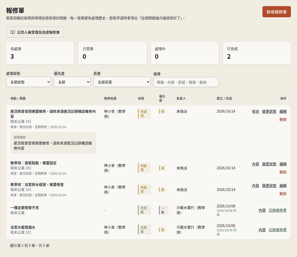The image size is (297, 257).
Task: Click the 2026/10/08 完成 completion date
Action: click(x=227, y=213)
